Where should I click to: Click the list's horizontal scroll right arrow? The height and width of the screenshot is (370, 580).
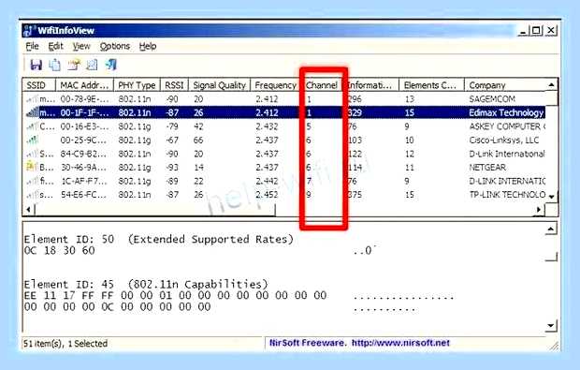tap(539, 210)
